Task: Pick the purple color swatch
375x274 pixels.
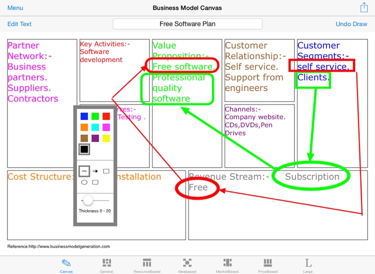Action: pos(95,138)
